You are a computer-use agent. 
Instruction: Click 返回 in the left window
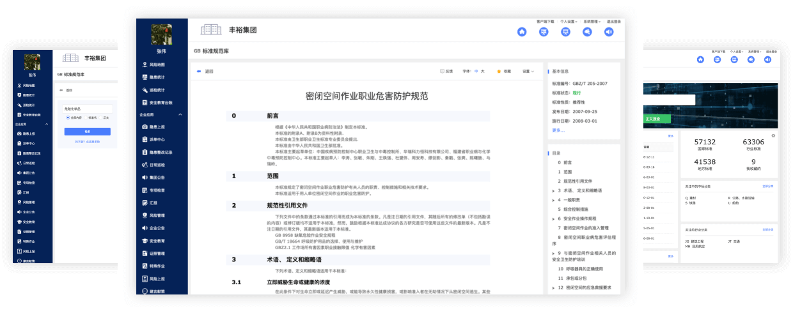(69, 90)
